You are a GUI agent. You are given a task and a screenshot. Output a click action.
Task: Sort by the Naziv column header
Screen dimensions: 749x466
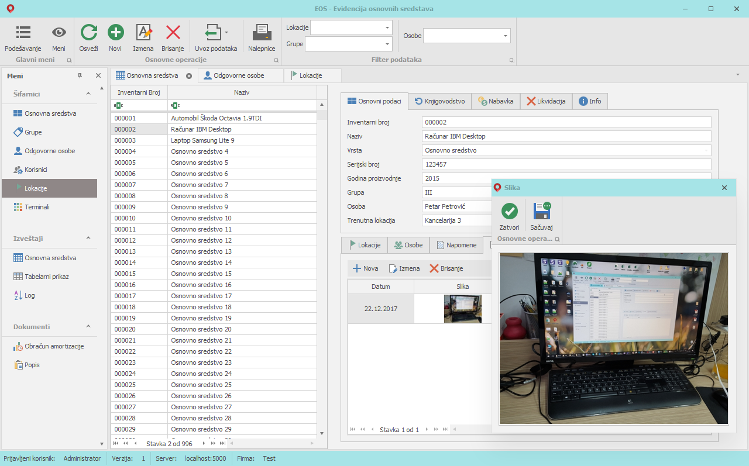[242, 92]
